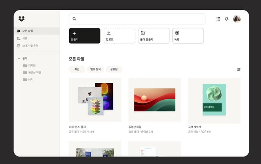
Task: Click the Dropbox logo in the sidebar
Action: (22, 19)
